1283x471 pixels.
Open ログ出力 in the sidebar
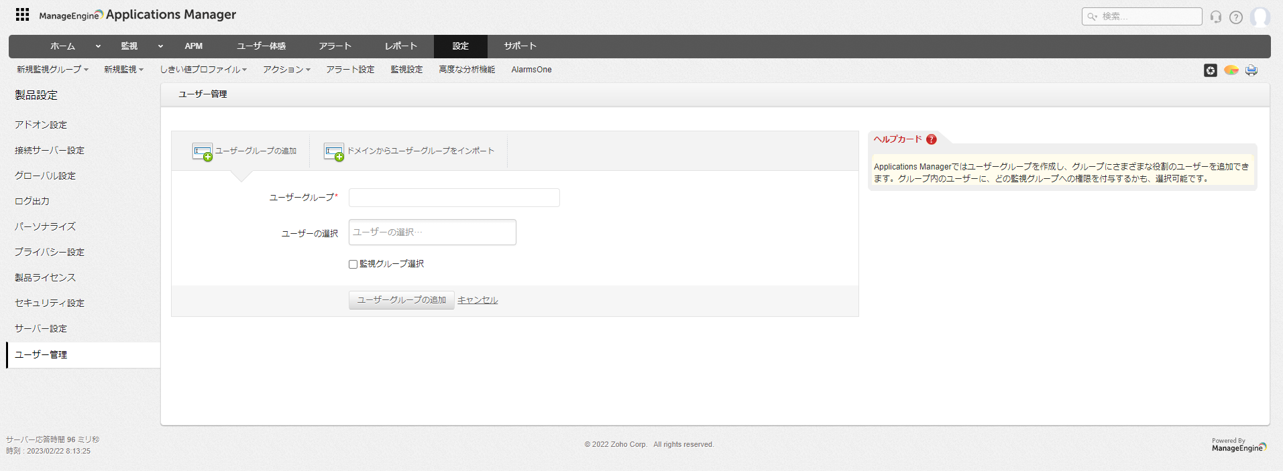point(32,201)
